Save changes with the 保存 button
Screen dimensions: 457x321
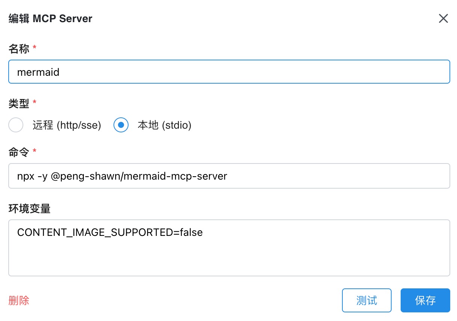pyautogui.click(x=425, y=300)
